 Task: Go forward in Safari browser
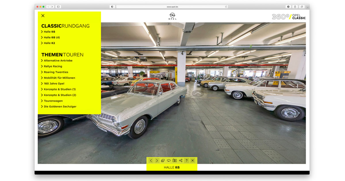pyautogui.click(x=52, y=7)
